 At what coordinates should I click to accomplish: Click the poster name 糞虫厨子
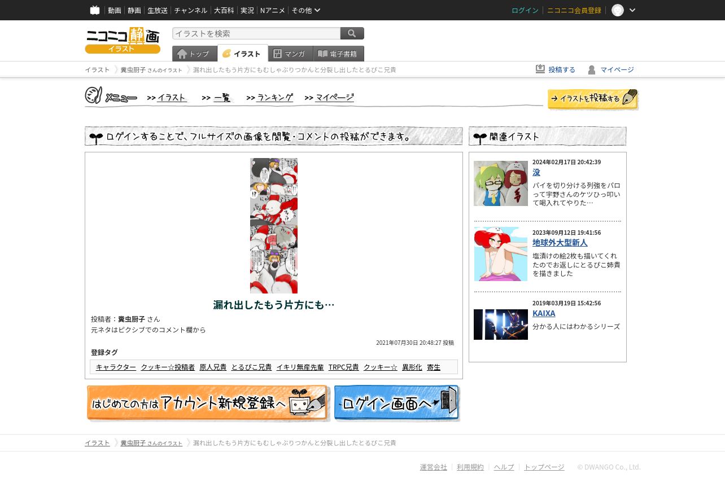click(x=132, y=319)
